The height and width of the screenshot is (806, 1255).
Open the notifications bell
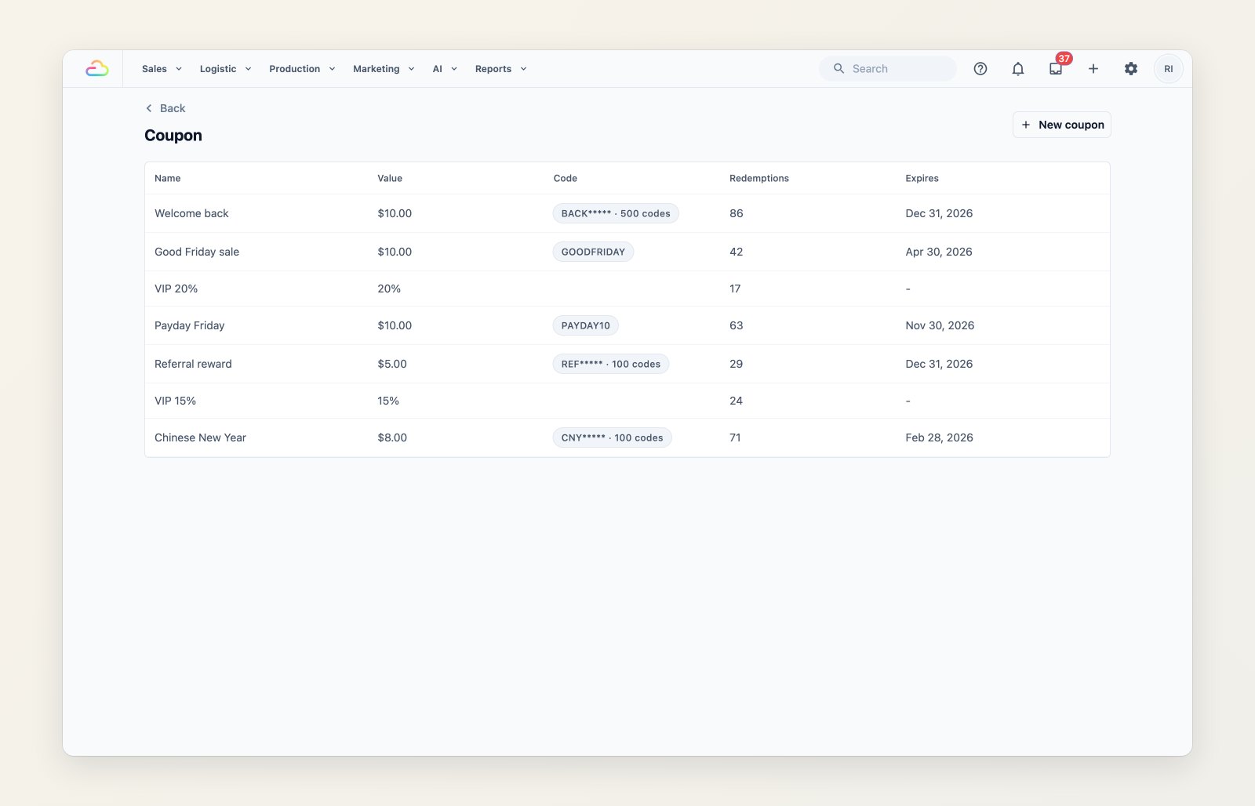click(x=1018, y=69)
